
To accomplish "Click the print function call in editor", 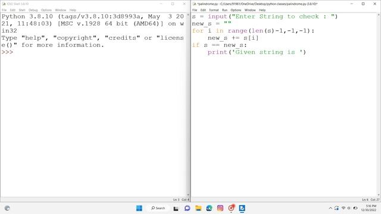I will coord(217,52).
